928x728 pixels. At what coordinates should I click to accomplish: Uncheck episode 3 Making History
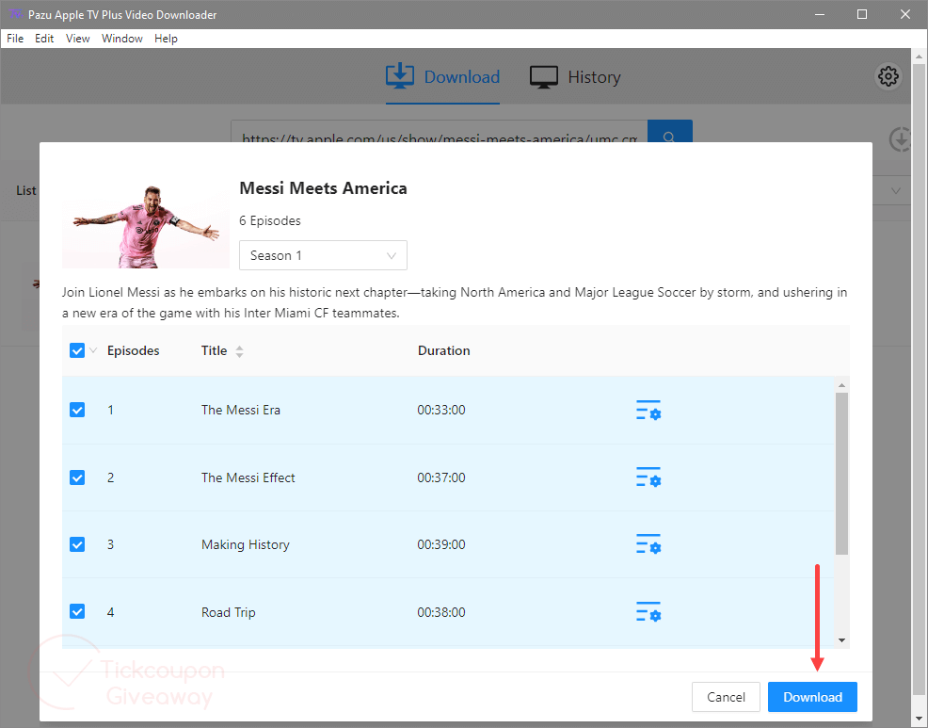coord(77,544)
